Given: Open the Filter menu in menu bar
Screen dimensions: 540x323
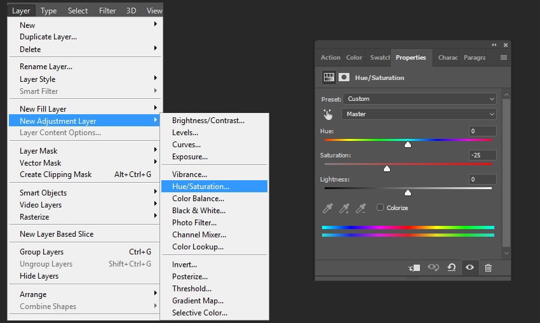Looking at the screenshot, I should pos(107,10).
